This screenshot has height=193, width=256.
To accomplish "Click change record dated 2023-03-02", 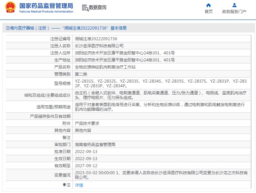I will [161, 175].
